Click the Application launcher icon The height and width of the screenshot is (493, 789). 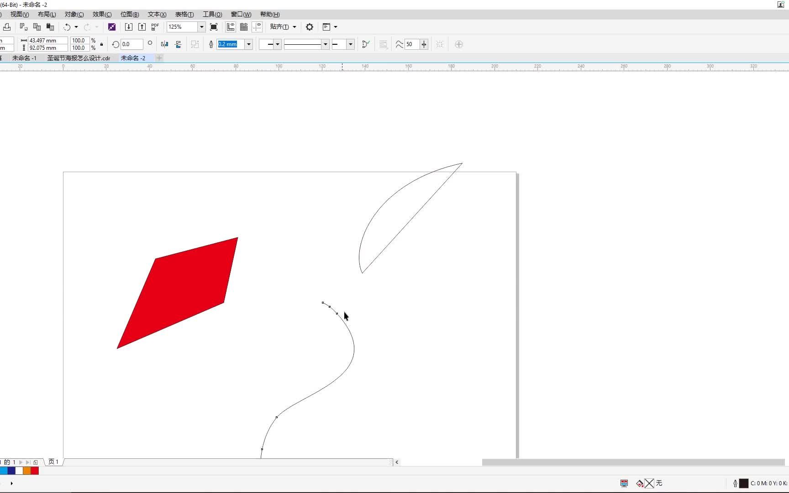pyautogui.click(x=326, y=27)
